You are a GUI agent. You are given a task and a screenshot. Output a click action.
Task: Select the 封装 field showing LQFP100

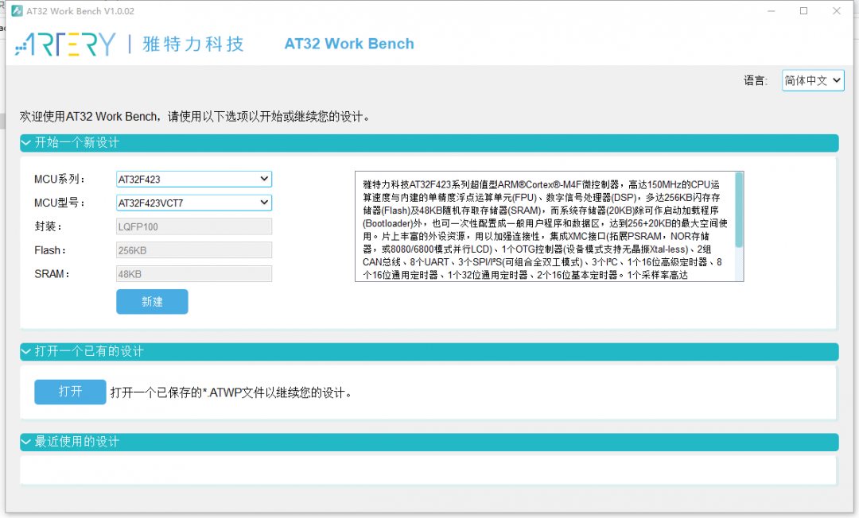(193, 226)
